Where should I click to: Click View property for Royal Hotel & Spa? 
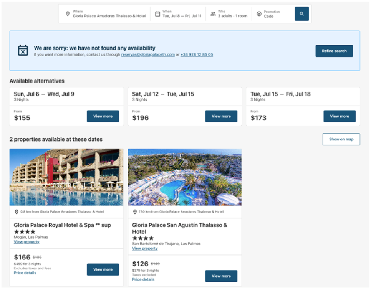pos(26,242)
